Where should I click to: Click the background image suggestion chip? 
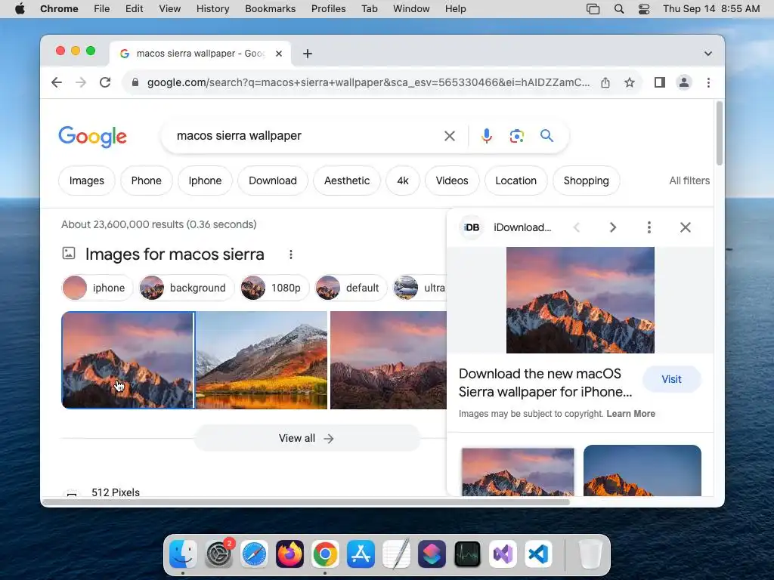coord(186,288)
